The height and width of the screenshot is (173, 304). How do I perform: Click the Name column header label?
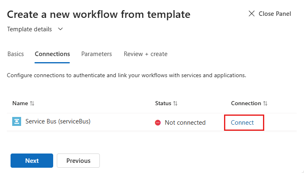tap(20, 104)
